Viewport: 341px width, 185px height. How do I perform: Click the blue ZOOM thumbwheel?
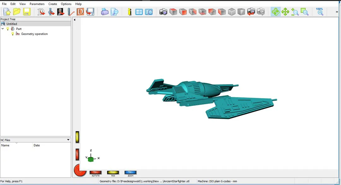(130, 172)
